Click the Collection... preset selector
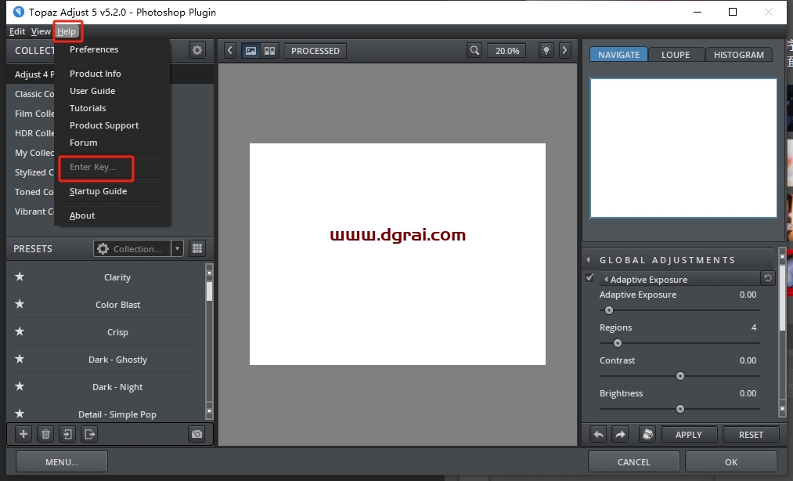Screen dimensions: 793x481 (132, 248)
